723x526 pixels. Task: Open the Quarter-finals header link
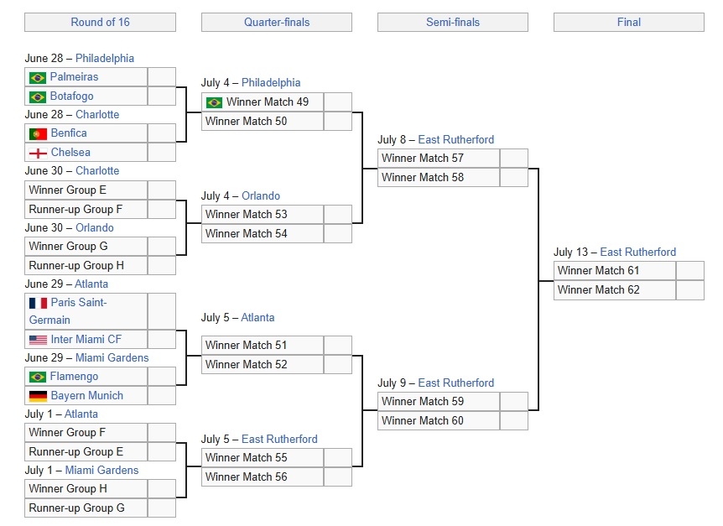pos(276,22)
